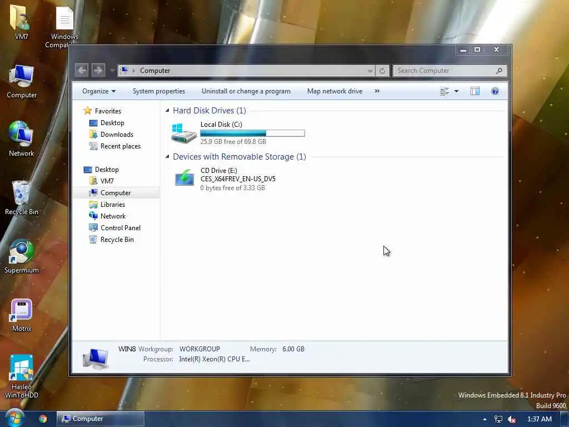Refresh the Computer folder view
This screenshot has height=427, width=569.
382,71
